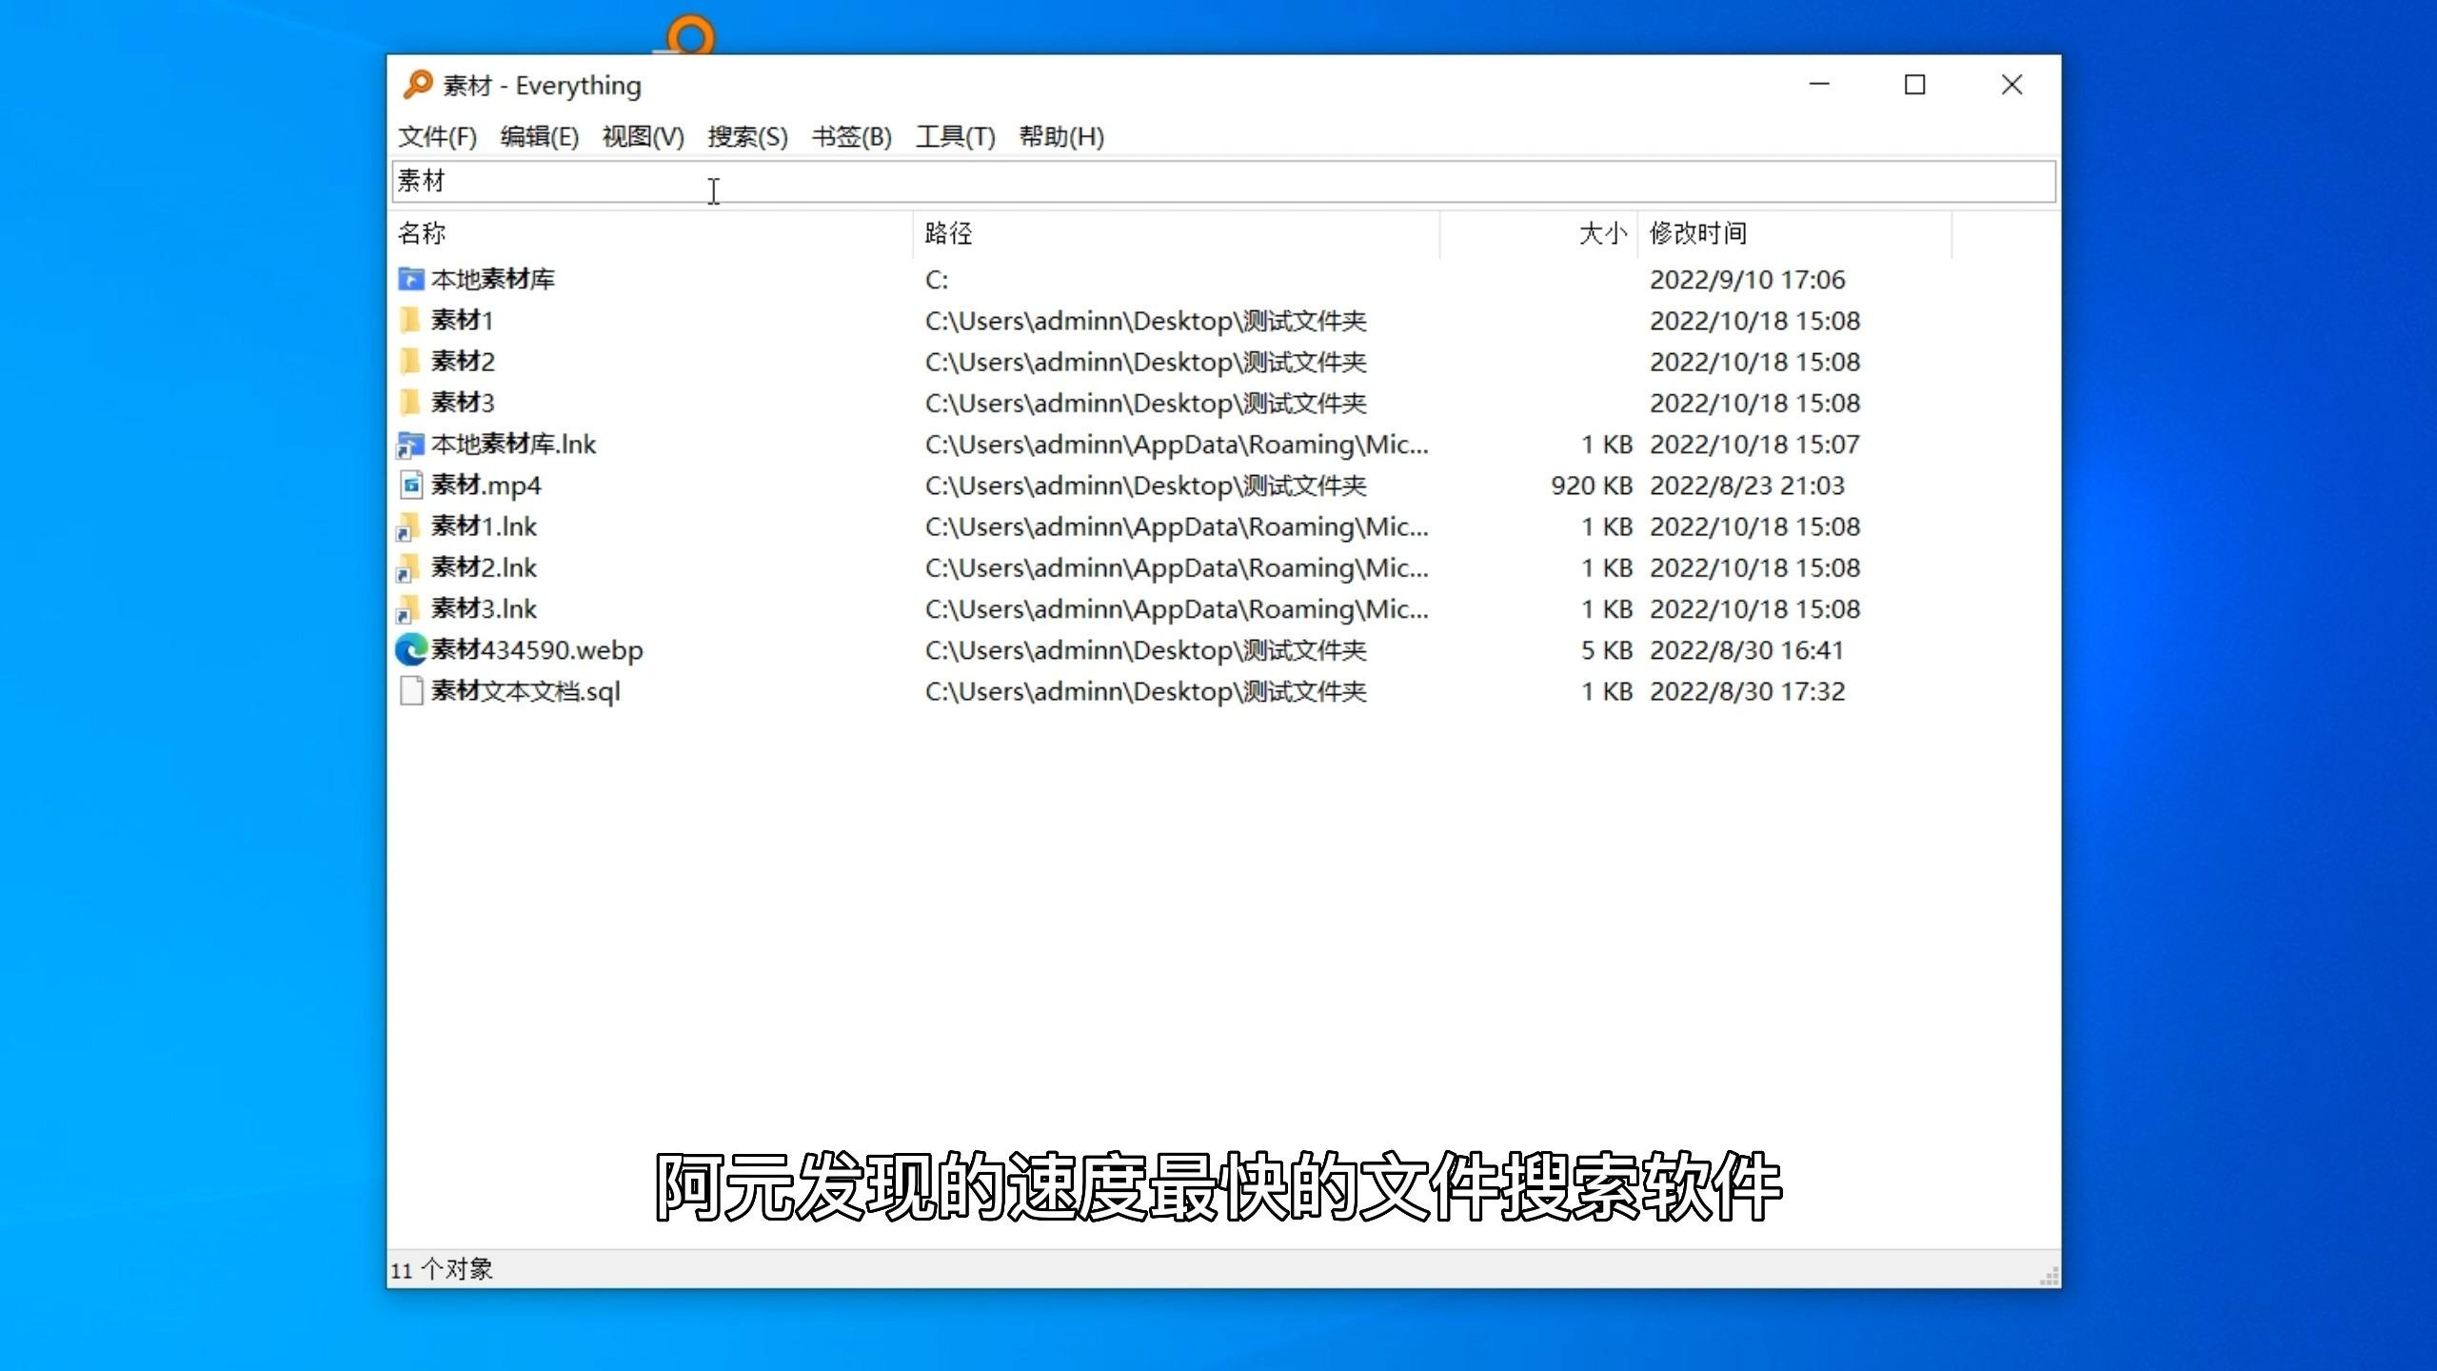This screenshot has height=1371, width=2437.
Task: Select the 素材2 folder name
Action: click(463, 361)
